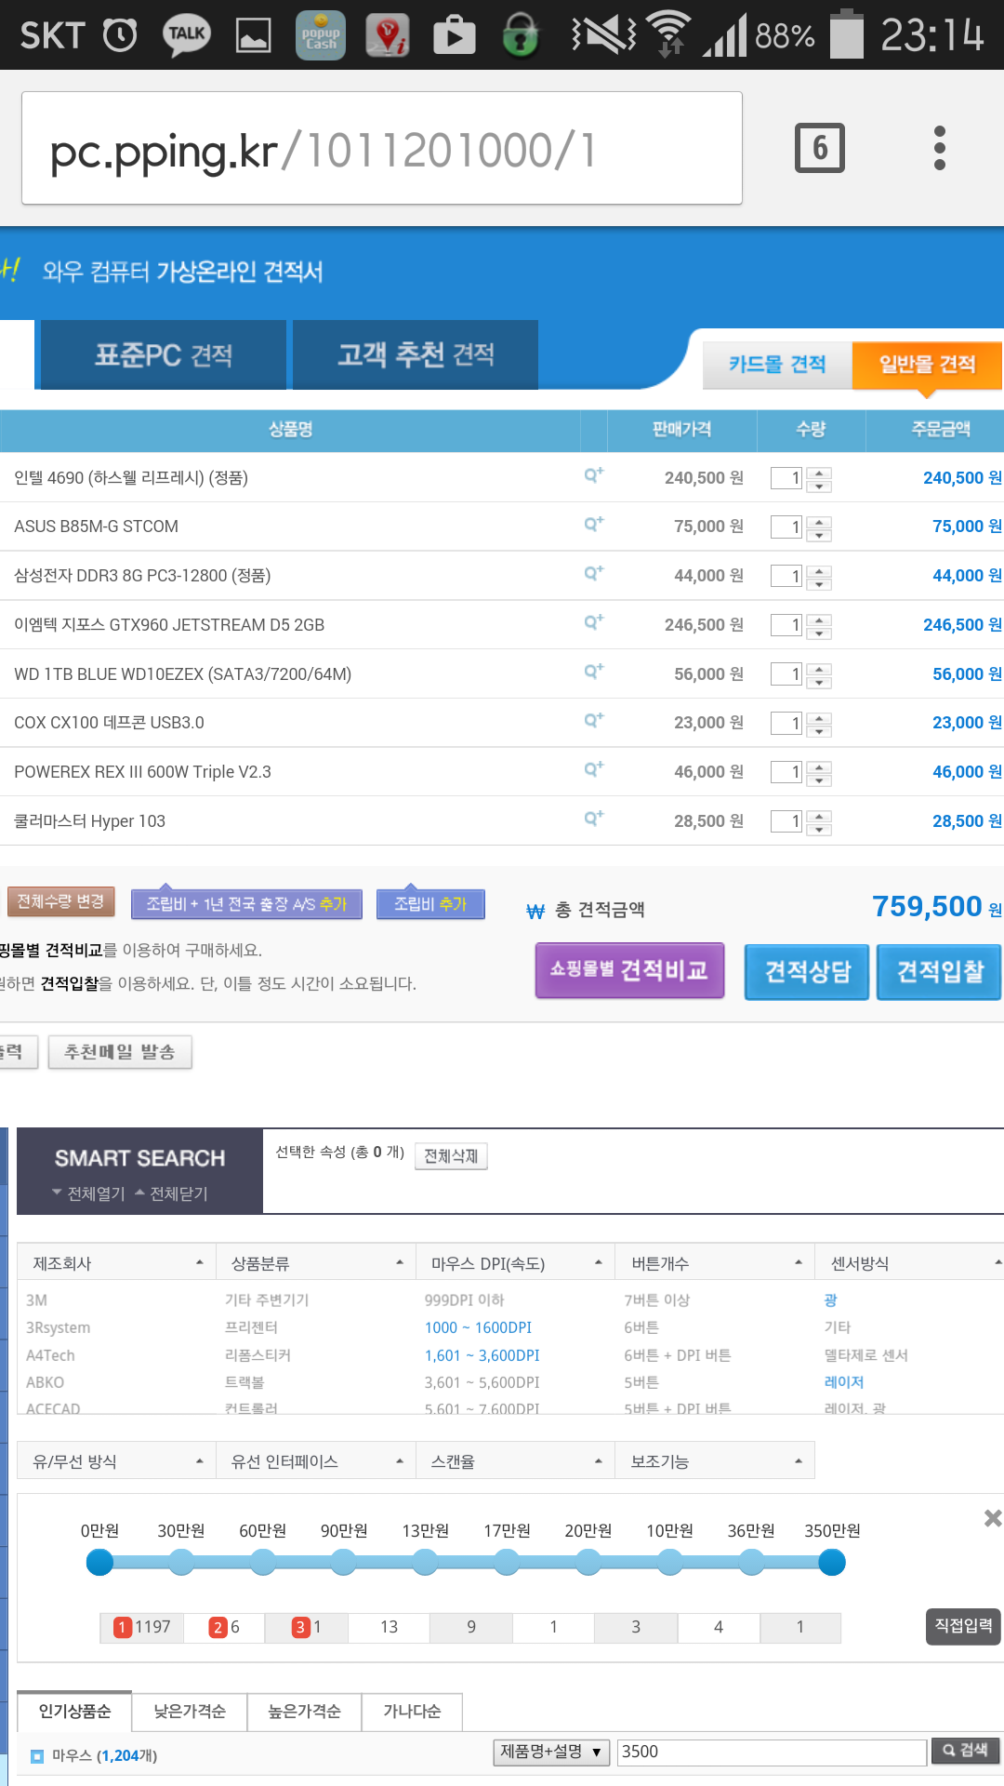Toggle the red 1 price bucket marker

tap(122, 1627)
